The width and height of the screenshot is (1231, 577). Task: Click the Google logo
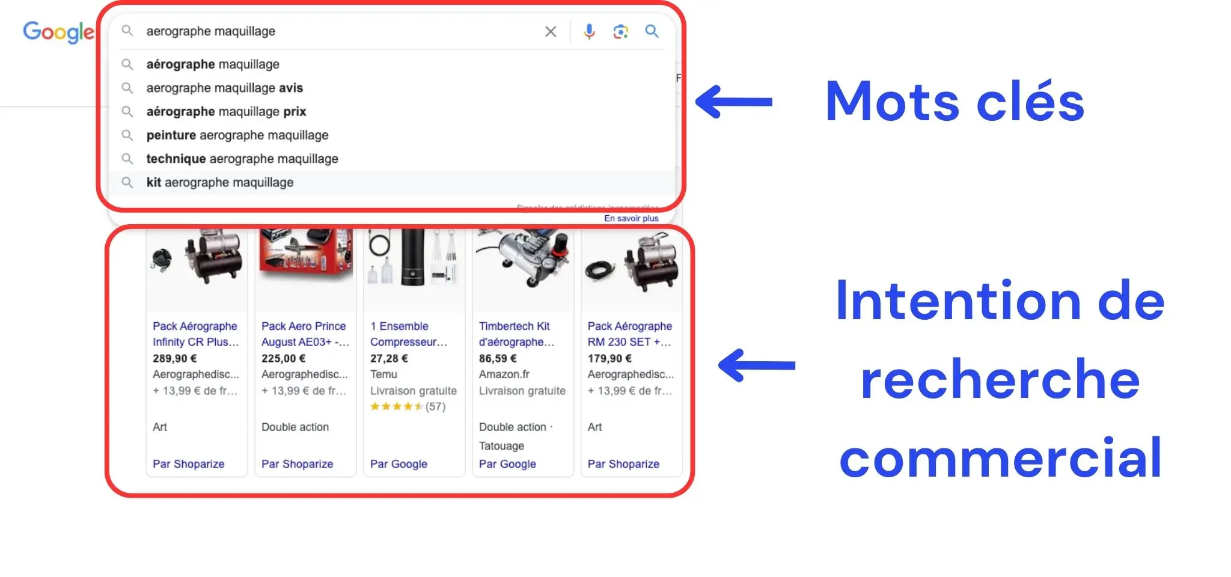(58, 32)
